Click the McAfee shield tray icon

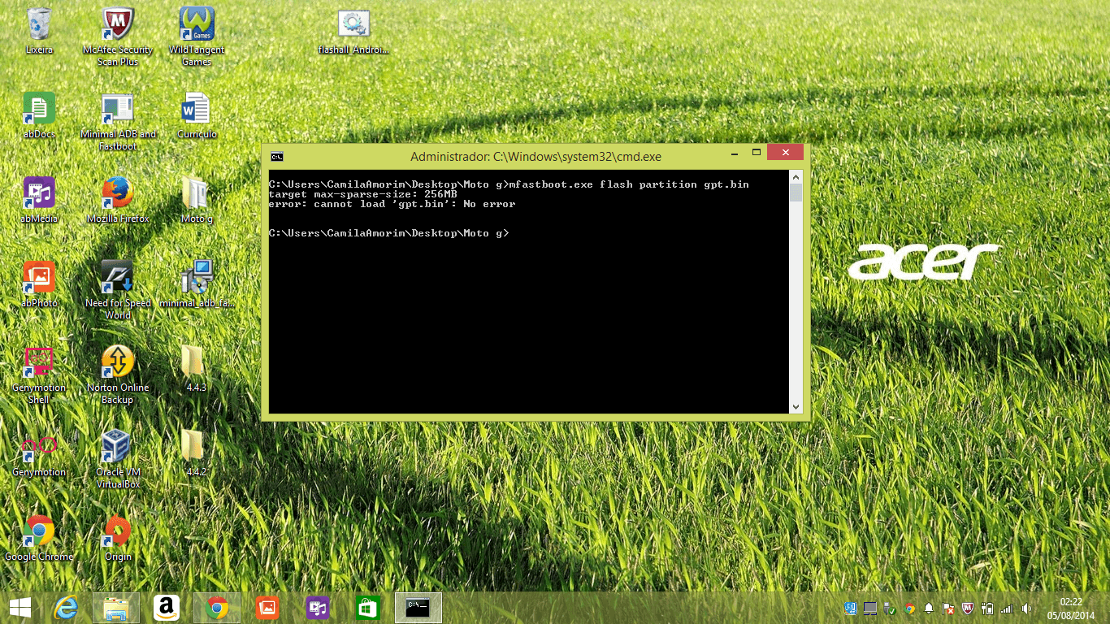pyautogui.click(x=968, y=608)
